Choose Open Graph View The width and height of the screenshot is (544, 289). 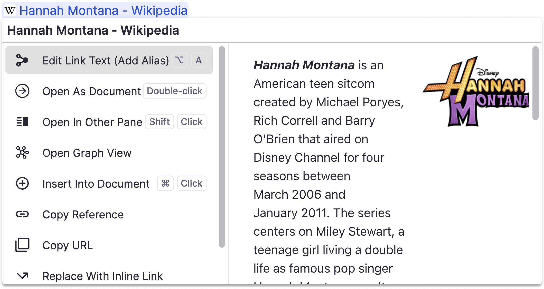click(x=109, y=153)
